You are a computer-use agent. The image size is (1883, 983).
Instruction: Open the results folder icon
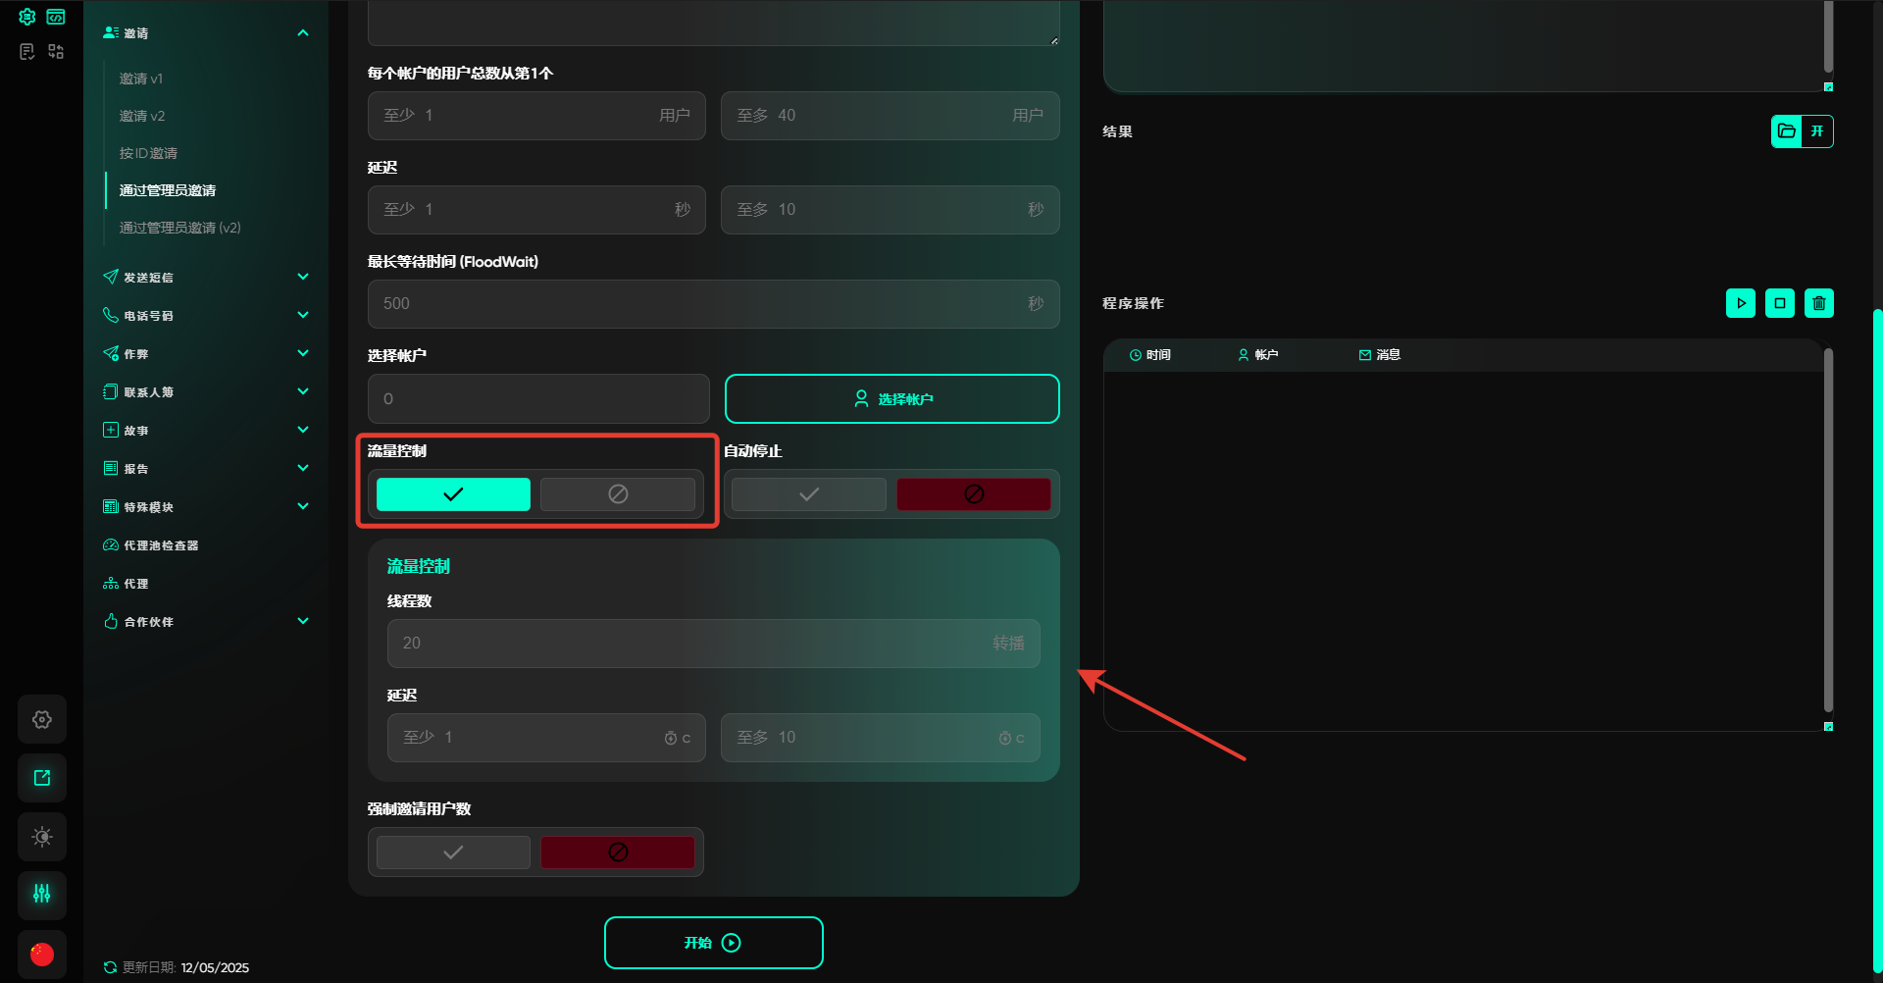[x=1787, y=131]
